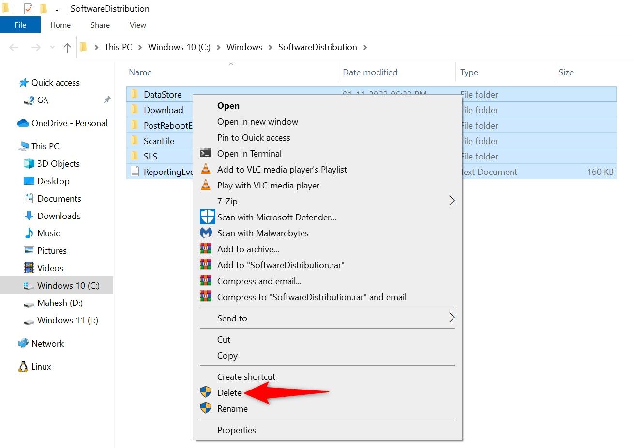Click WinRAR icon for Add to SoftwareDistribution.rar
This screenshot has height=448, width=634.
click(206, 265)
